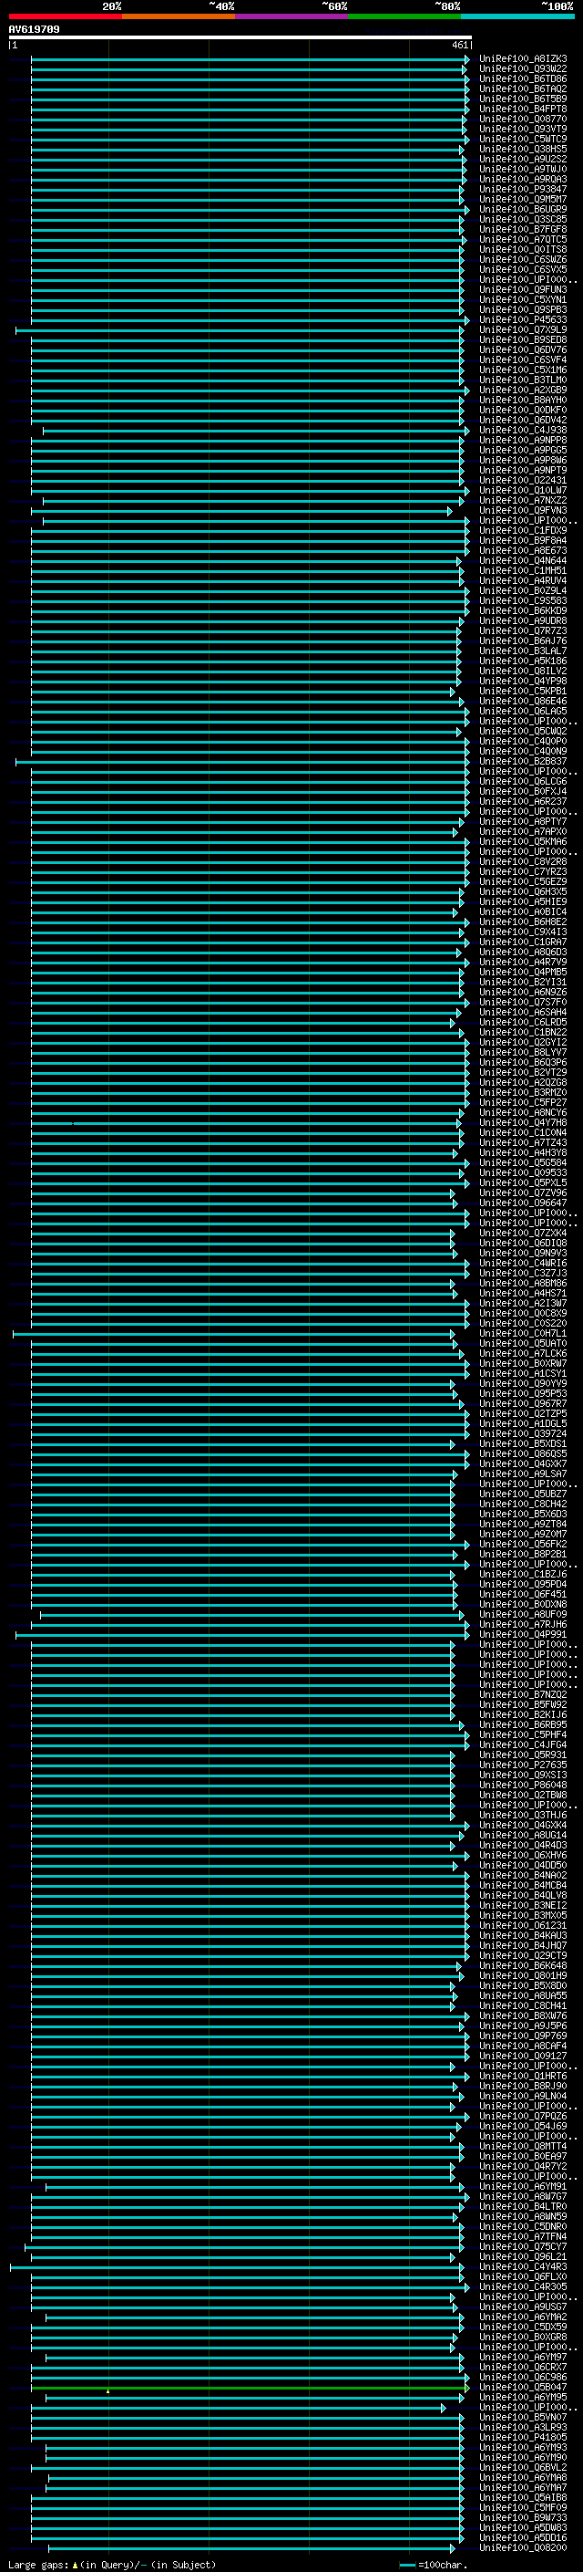This screenshot has width=583, height=2572.
Task: Open hit UniRef100_A9U2S2
Action: pyautogui.click(x=522, y=159)
